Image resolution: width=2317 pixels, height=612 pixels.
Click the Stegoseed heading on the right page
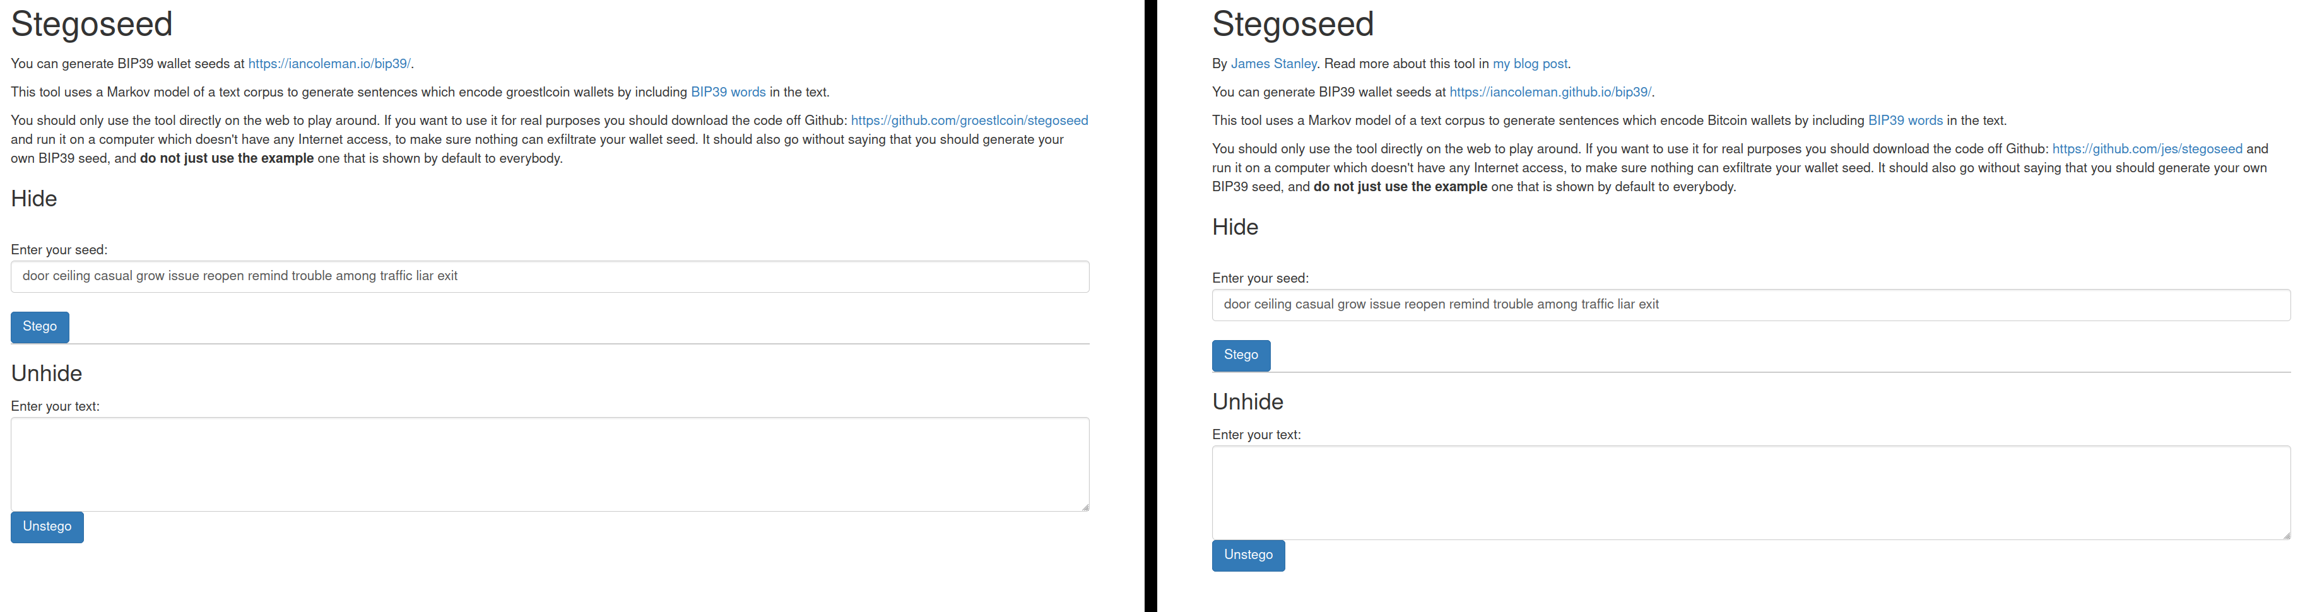pos(1292,25)
